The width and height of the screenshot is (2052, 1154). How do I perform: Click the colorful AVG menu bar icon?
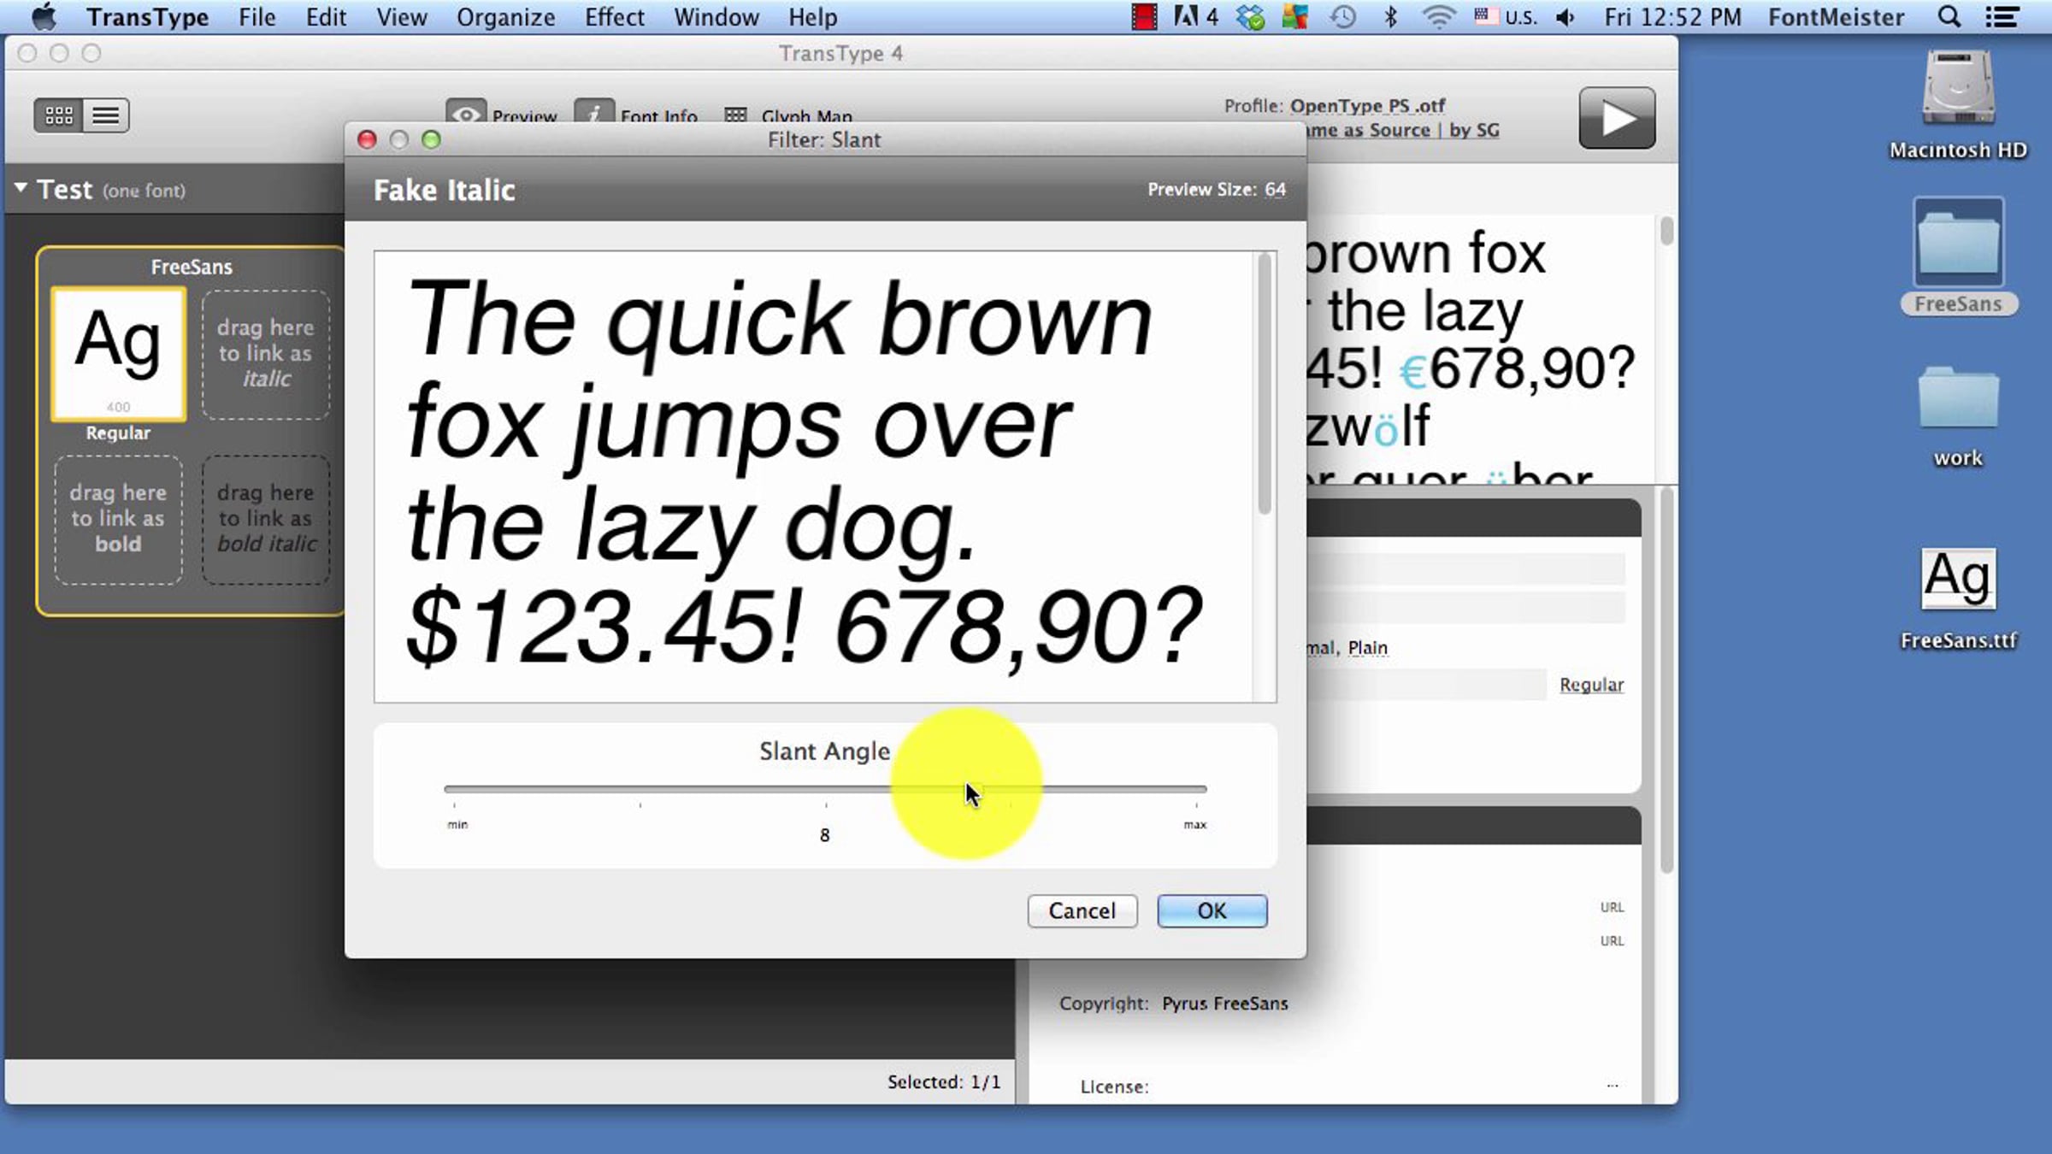(x=1294, y=17)
